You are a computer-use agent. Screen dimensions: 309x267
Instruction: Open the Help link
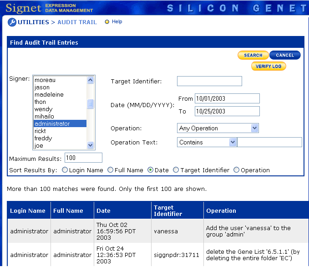click(117, 22)
